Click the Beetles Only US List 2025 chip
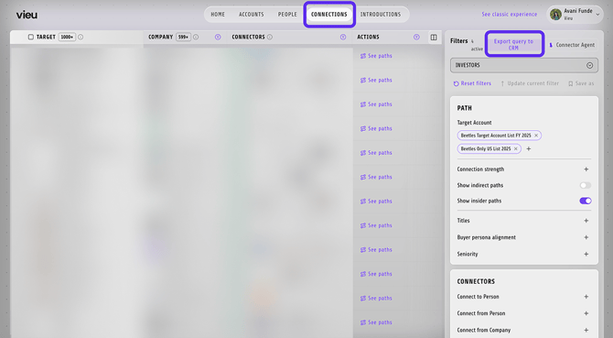The height and width of the screenshot is (338, 613). 489,148
